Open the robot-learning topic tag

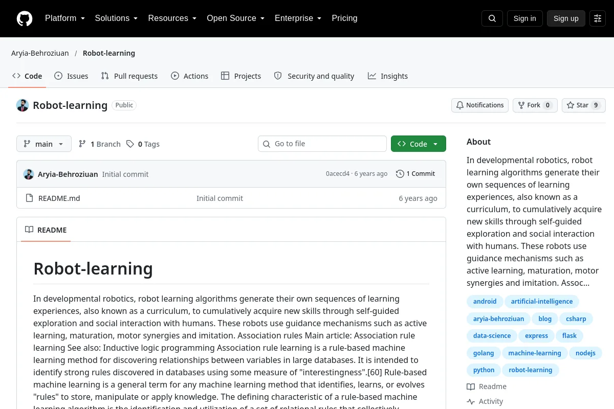(531, 370)
